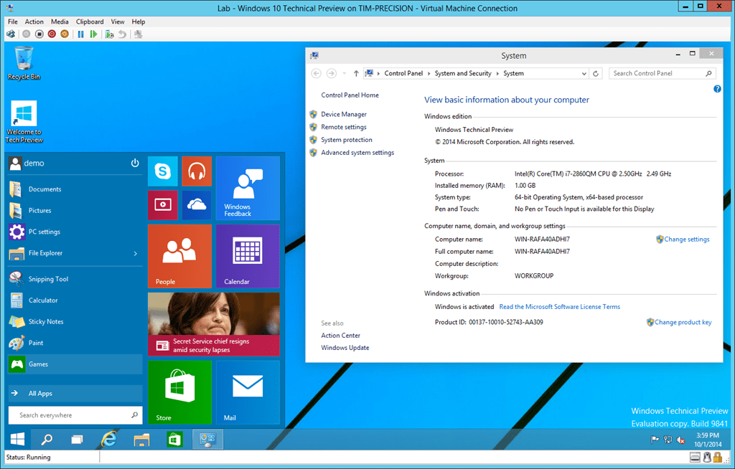The image size is (735, 469).
Task: Launch the Windows Feedback tile
Action: pos(248,188)
